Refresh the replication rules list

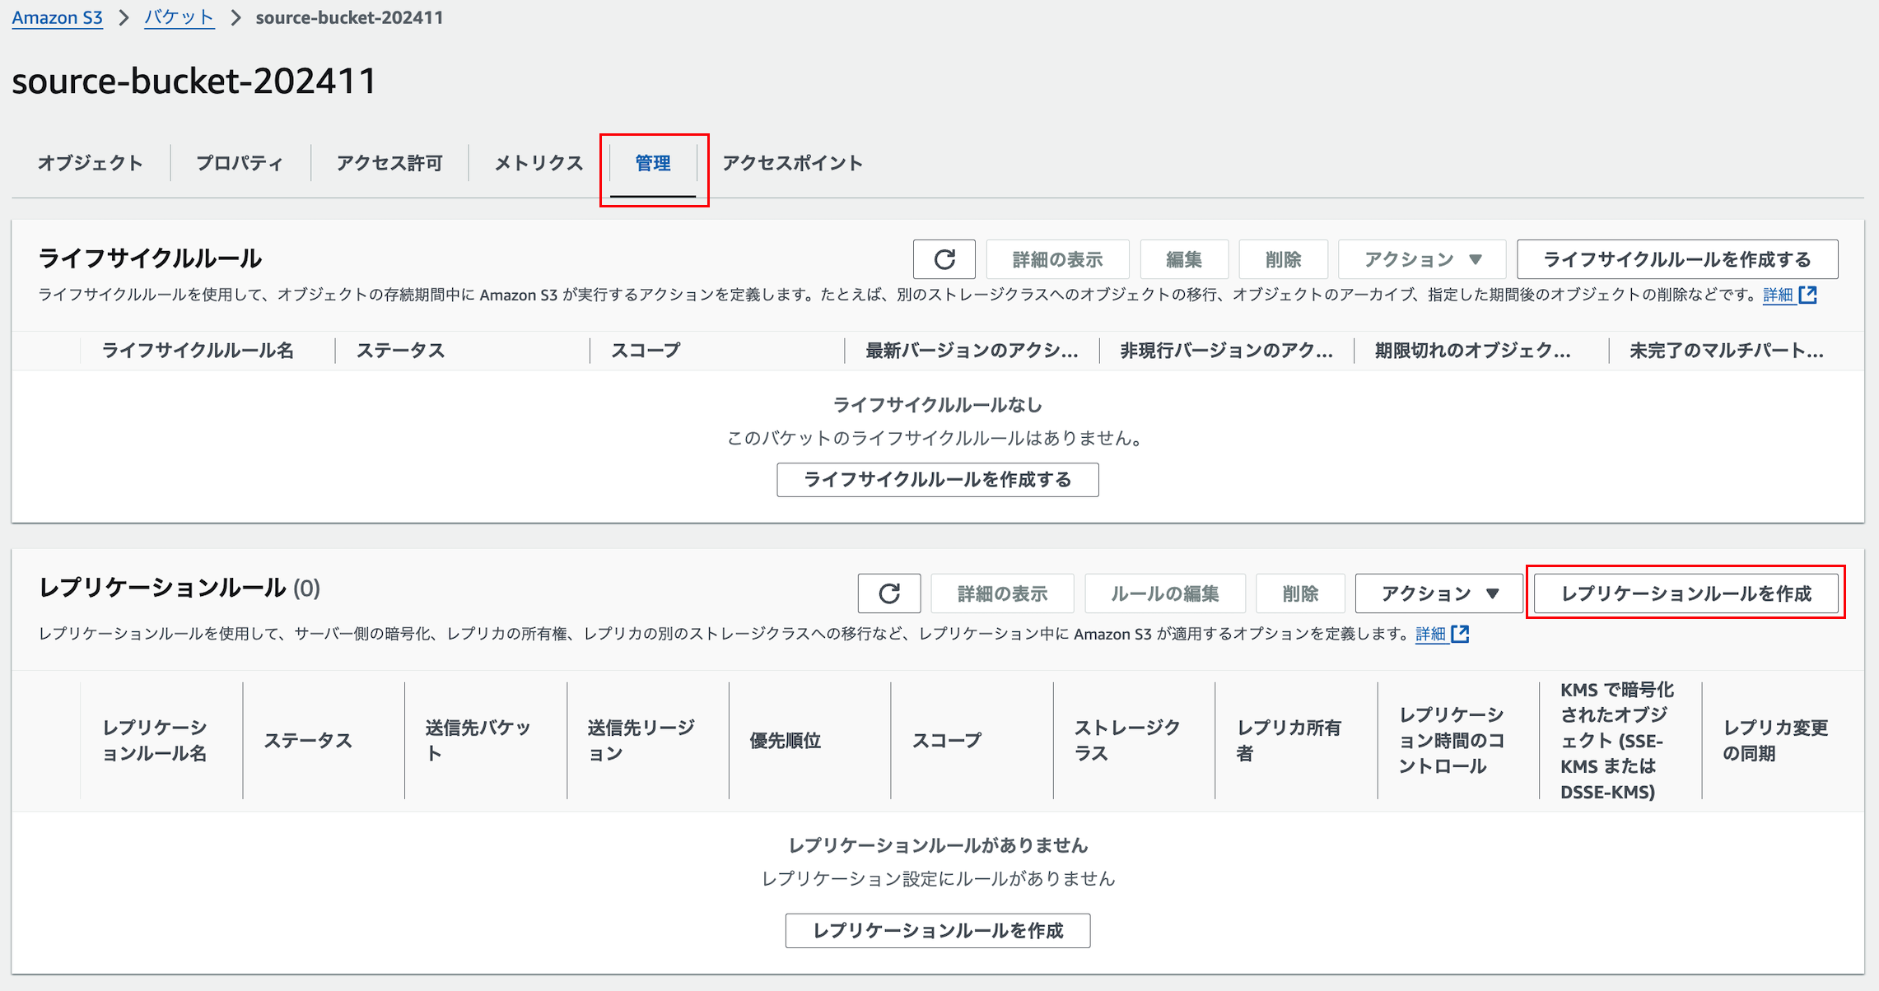888,593
